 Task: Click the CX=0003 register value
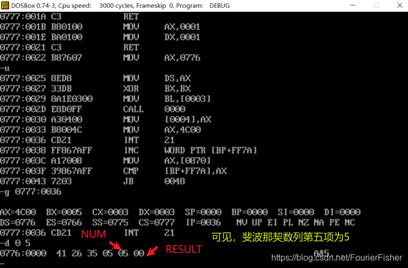tap(110, 212)
